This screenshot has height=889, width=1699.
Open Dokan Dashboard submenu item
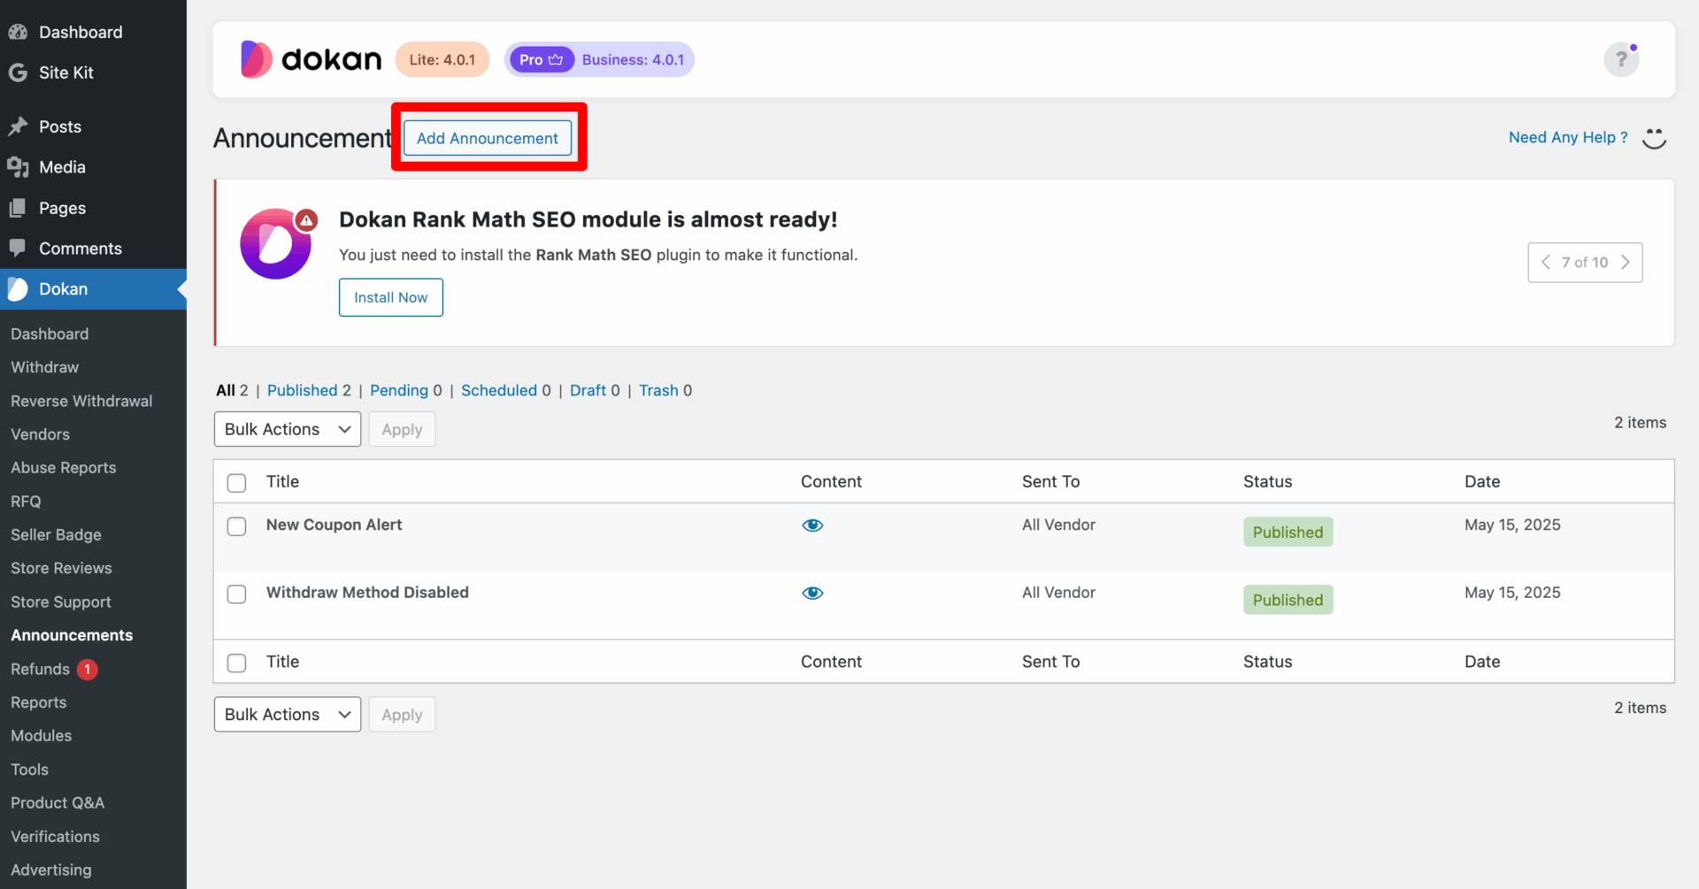[x=50, y=333]
